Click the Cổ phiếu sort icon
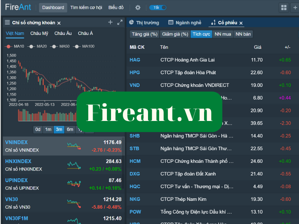Image resolution: width=299 pixels, height=224 pixels. click(x=213, y=22)
